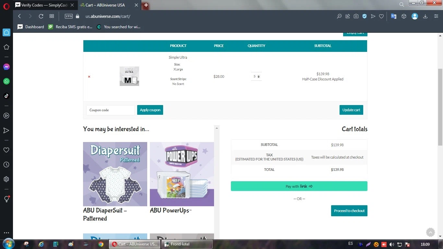Open Simple Ultra product thumbnail
This screenshot has height=249, width=443.
coord(129,76)
